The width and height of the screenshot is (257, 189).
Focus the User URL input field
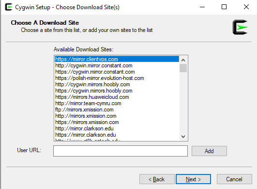(121, 151)
